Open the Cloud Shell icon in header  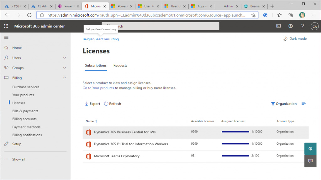click(x=279, y=26)
